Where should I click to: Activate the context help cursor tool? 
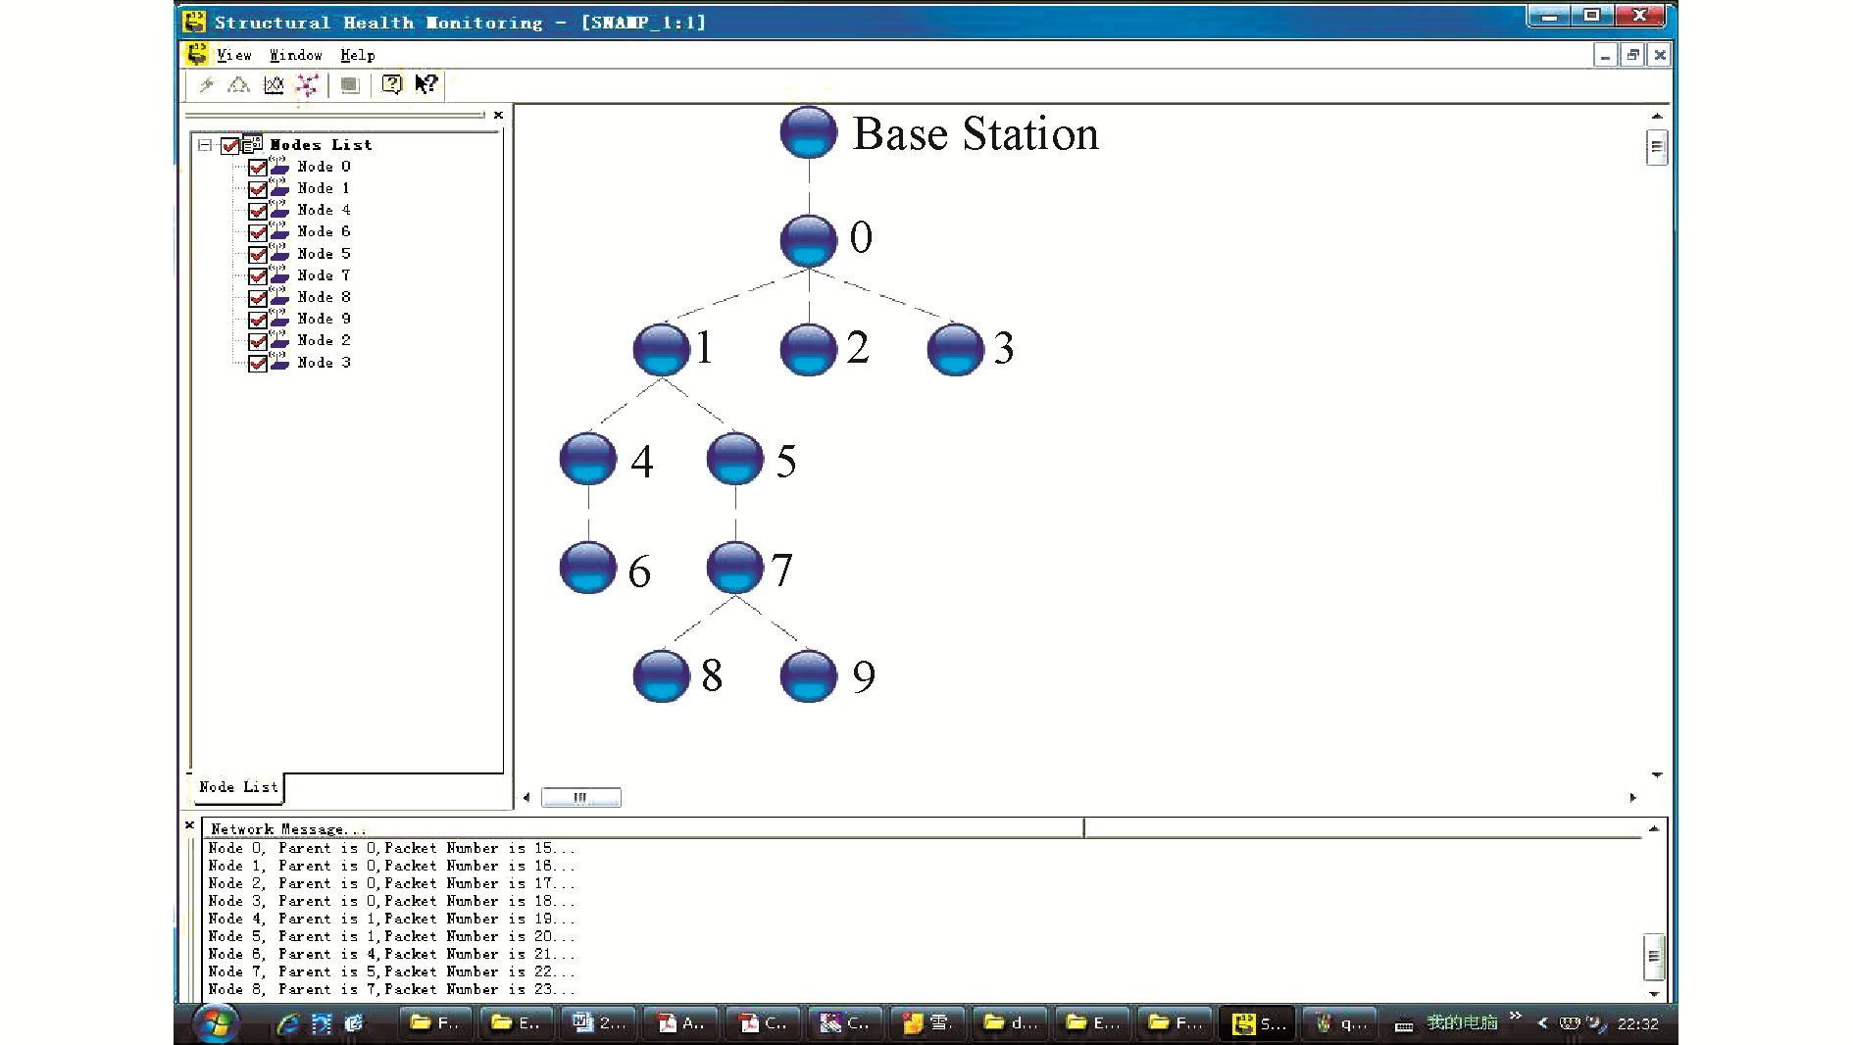coord(426,84)
